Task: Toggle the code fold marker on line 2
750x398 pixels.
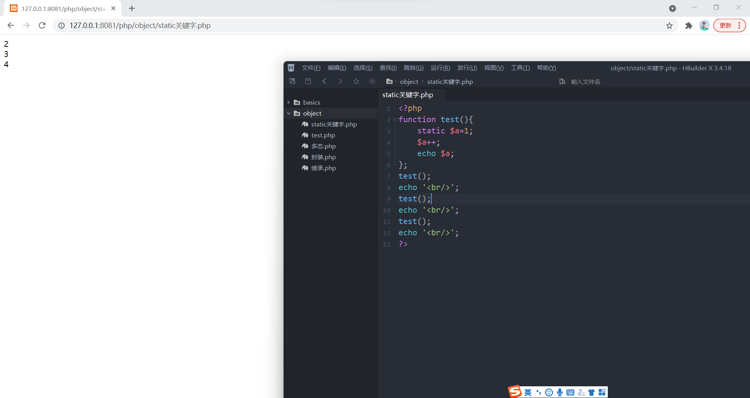Action: click(395, 120)
